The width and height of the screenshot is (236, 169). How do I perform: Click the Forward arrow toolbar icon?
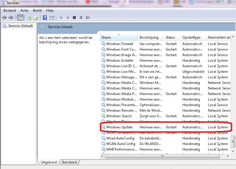pos(11,18)
